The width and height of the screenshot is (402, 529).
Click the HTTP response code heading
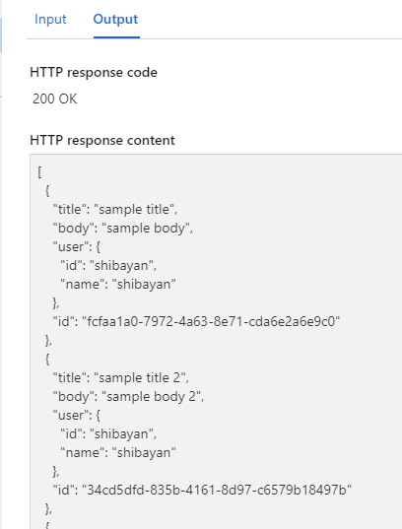click(94, 73)
